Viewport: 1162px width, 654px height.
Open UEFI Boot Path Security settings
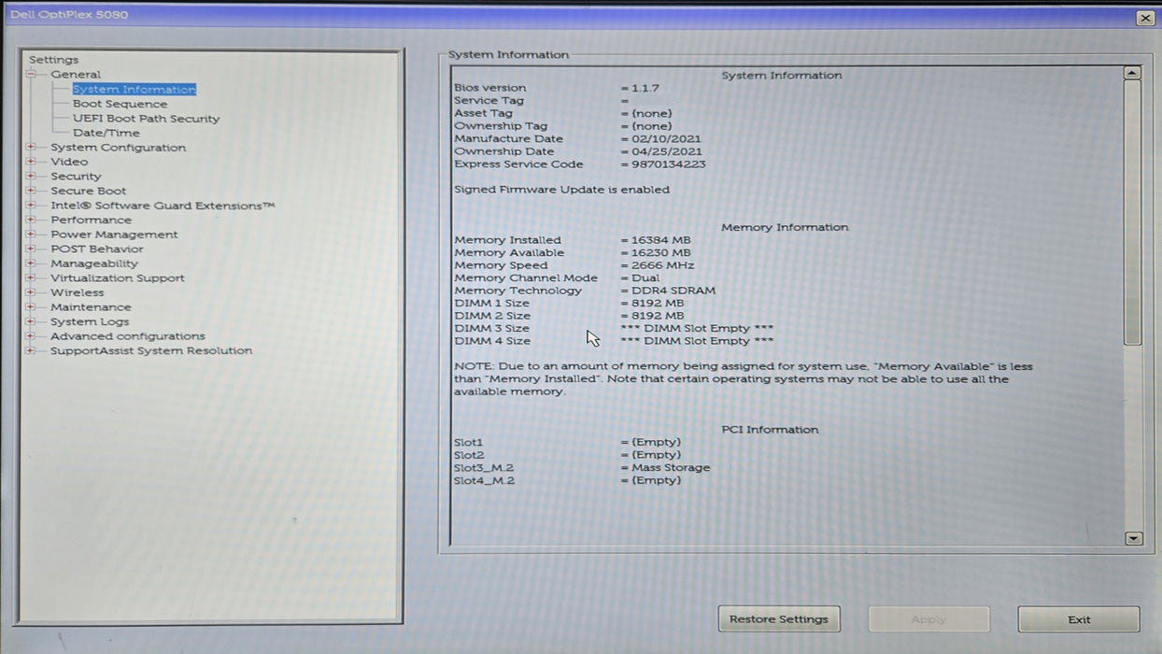tap(147, 119)
